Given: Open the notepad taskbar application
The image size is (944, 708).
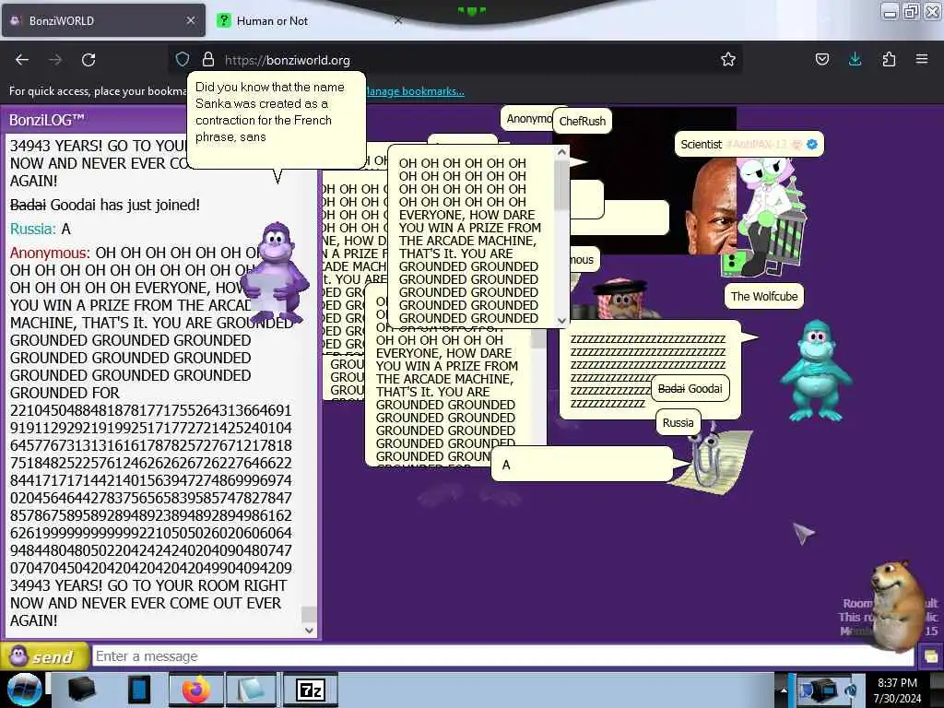Looking at the screenshot, I should pos(253,690).
